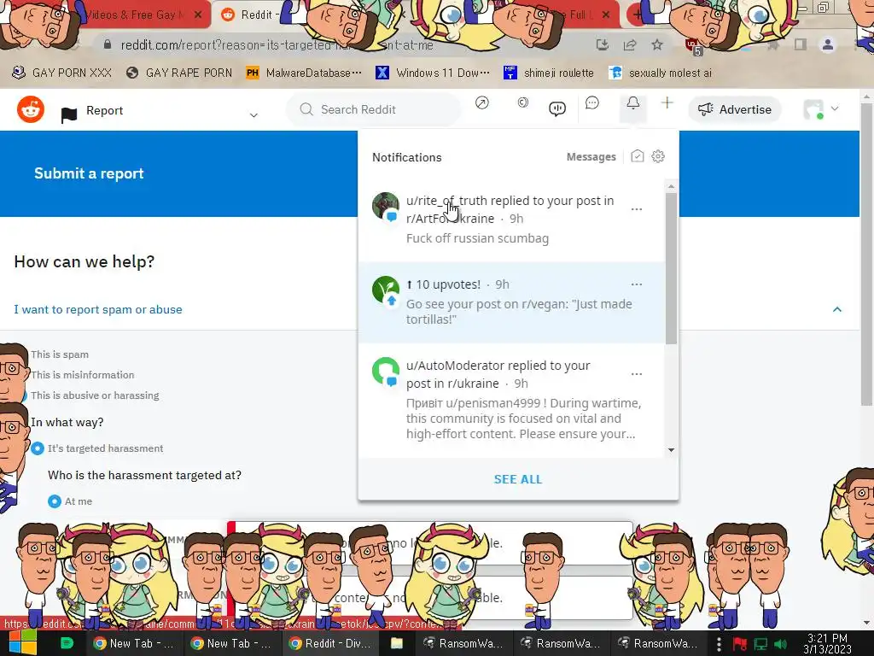Open File Explorer folder in taskbar
This screenshot has width=874, height=656.
point(396,643)
